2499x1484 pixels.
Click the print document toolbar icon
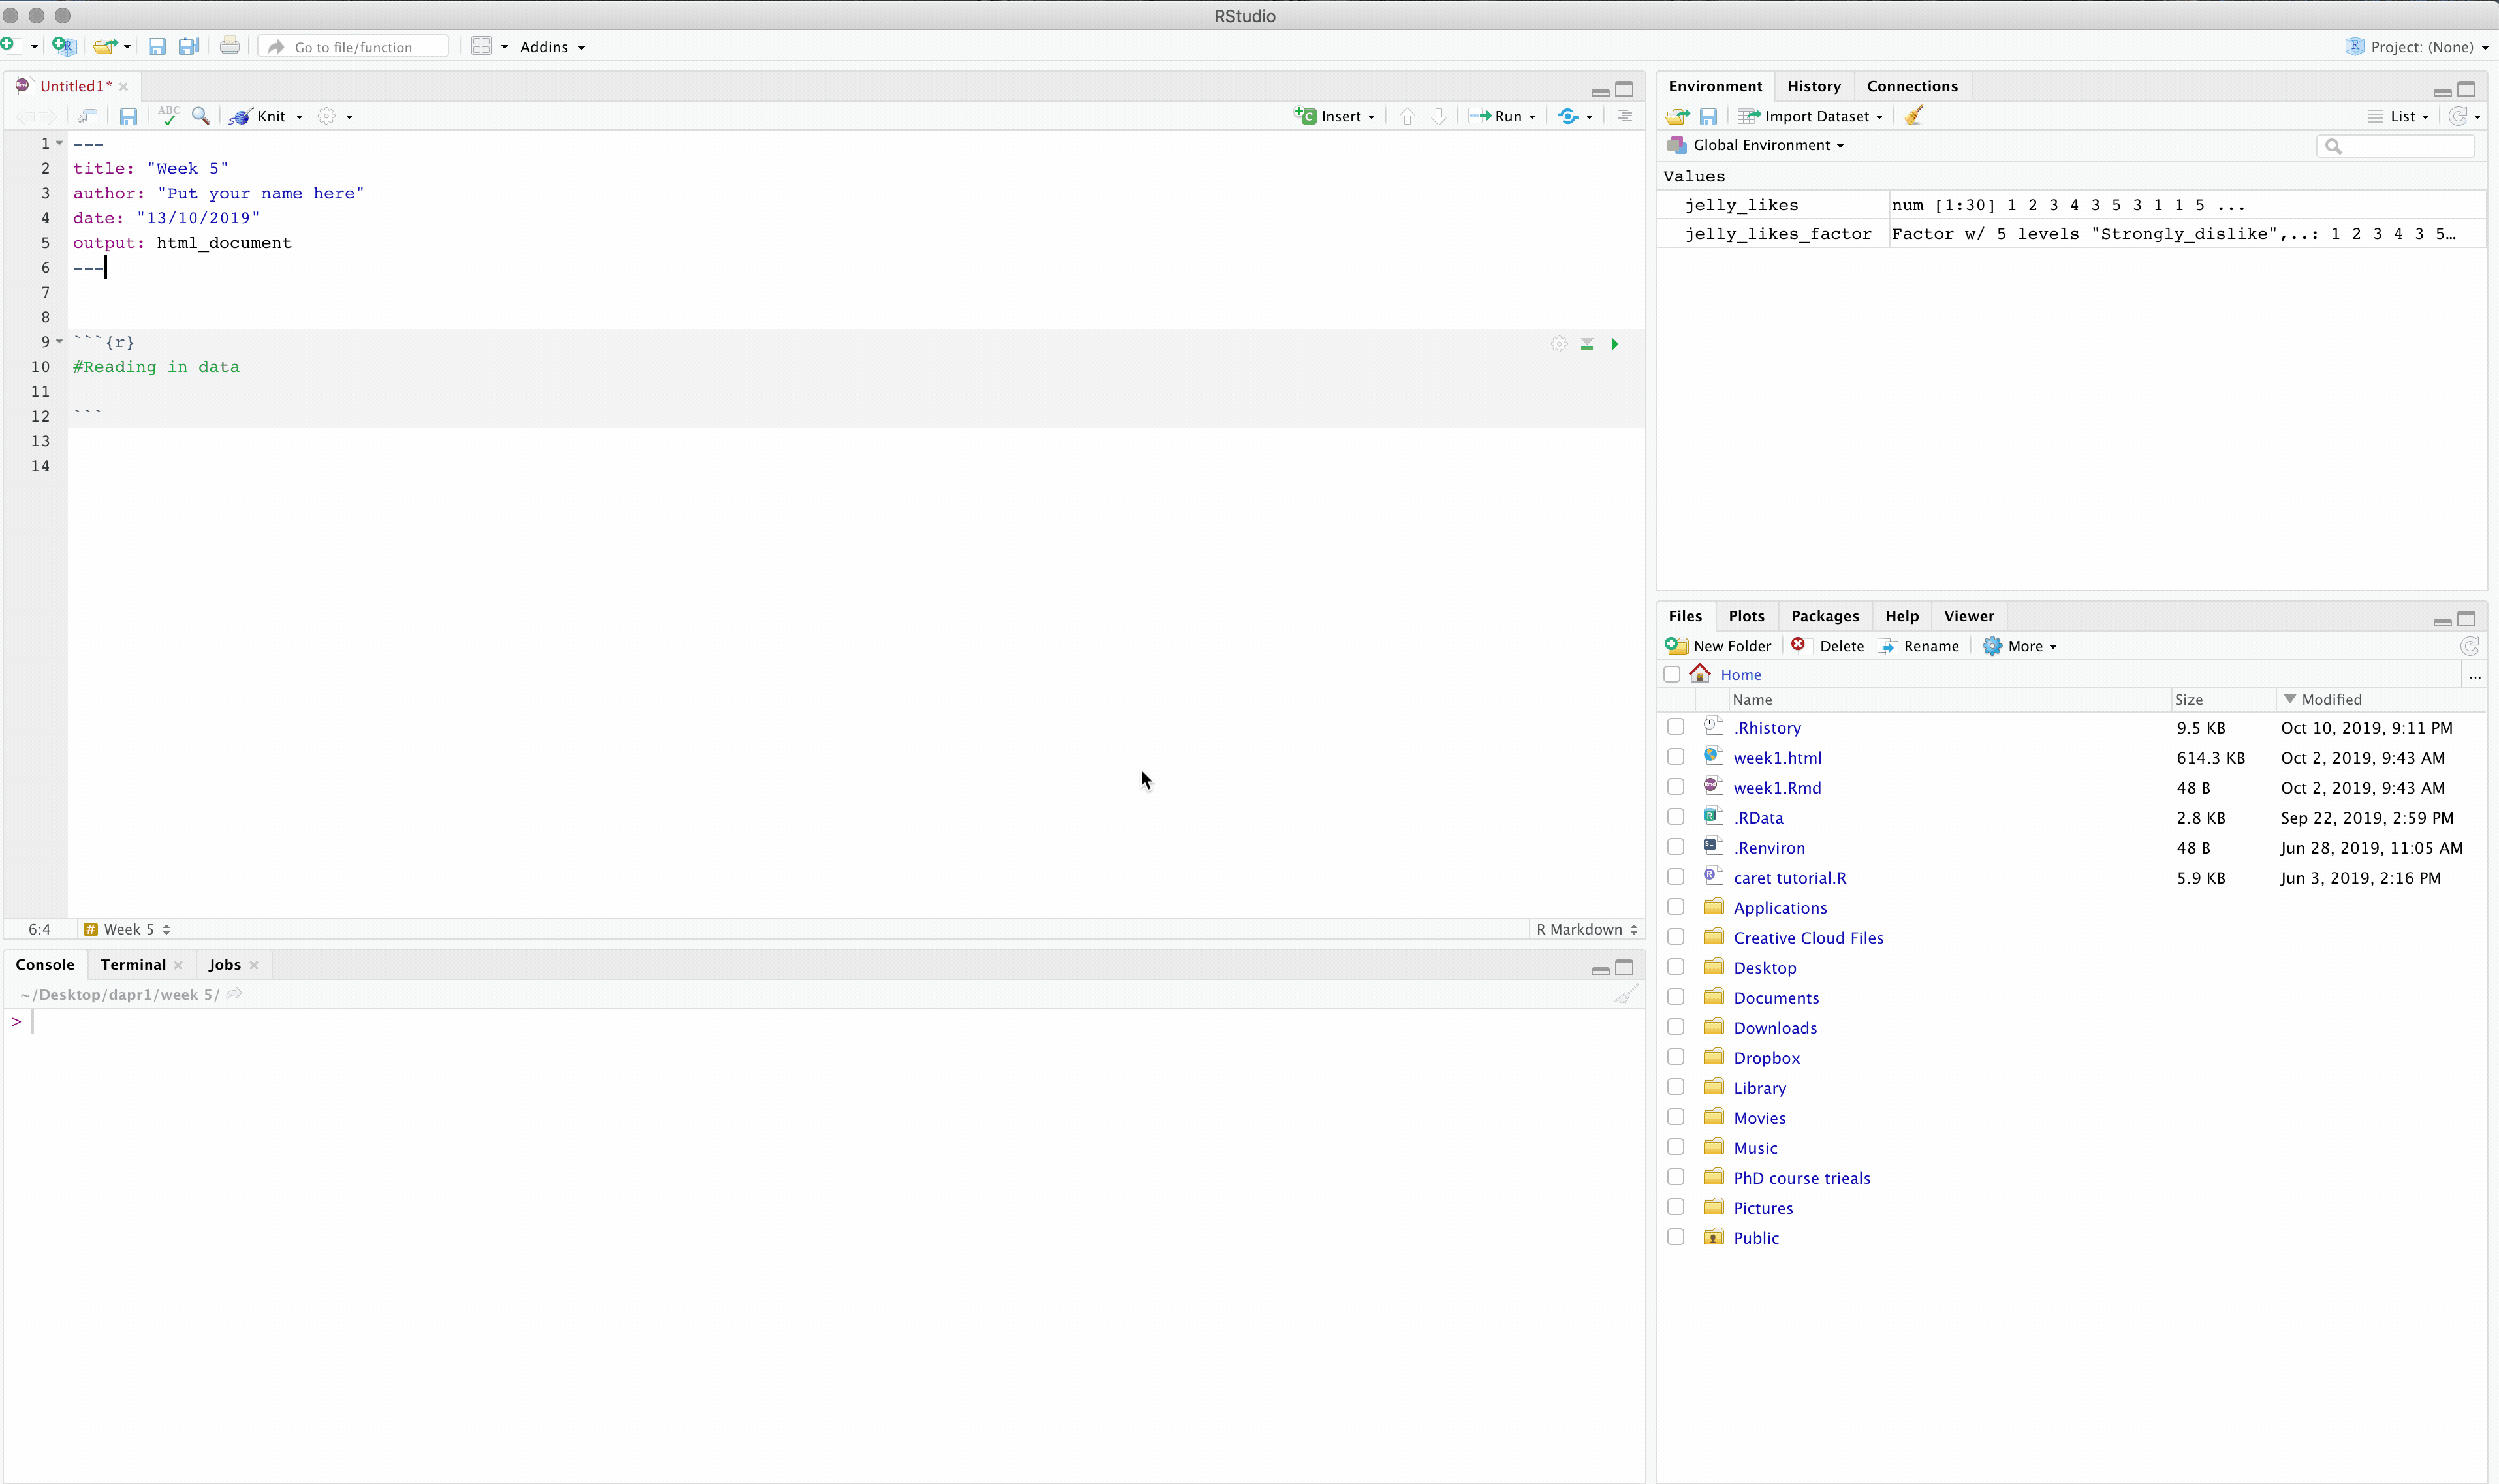(229, 46)
